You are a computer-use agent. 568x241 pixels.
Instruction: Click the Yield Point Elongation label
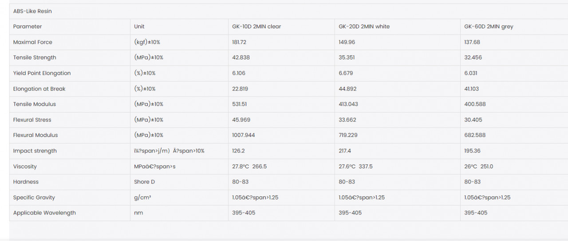click(x=42, y=73)
